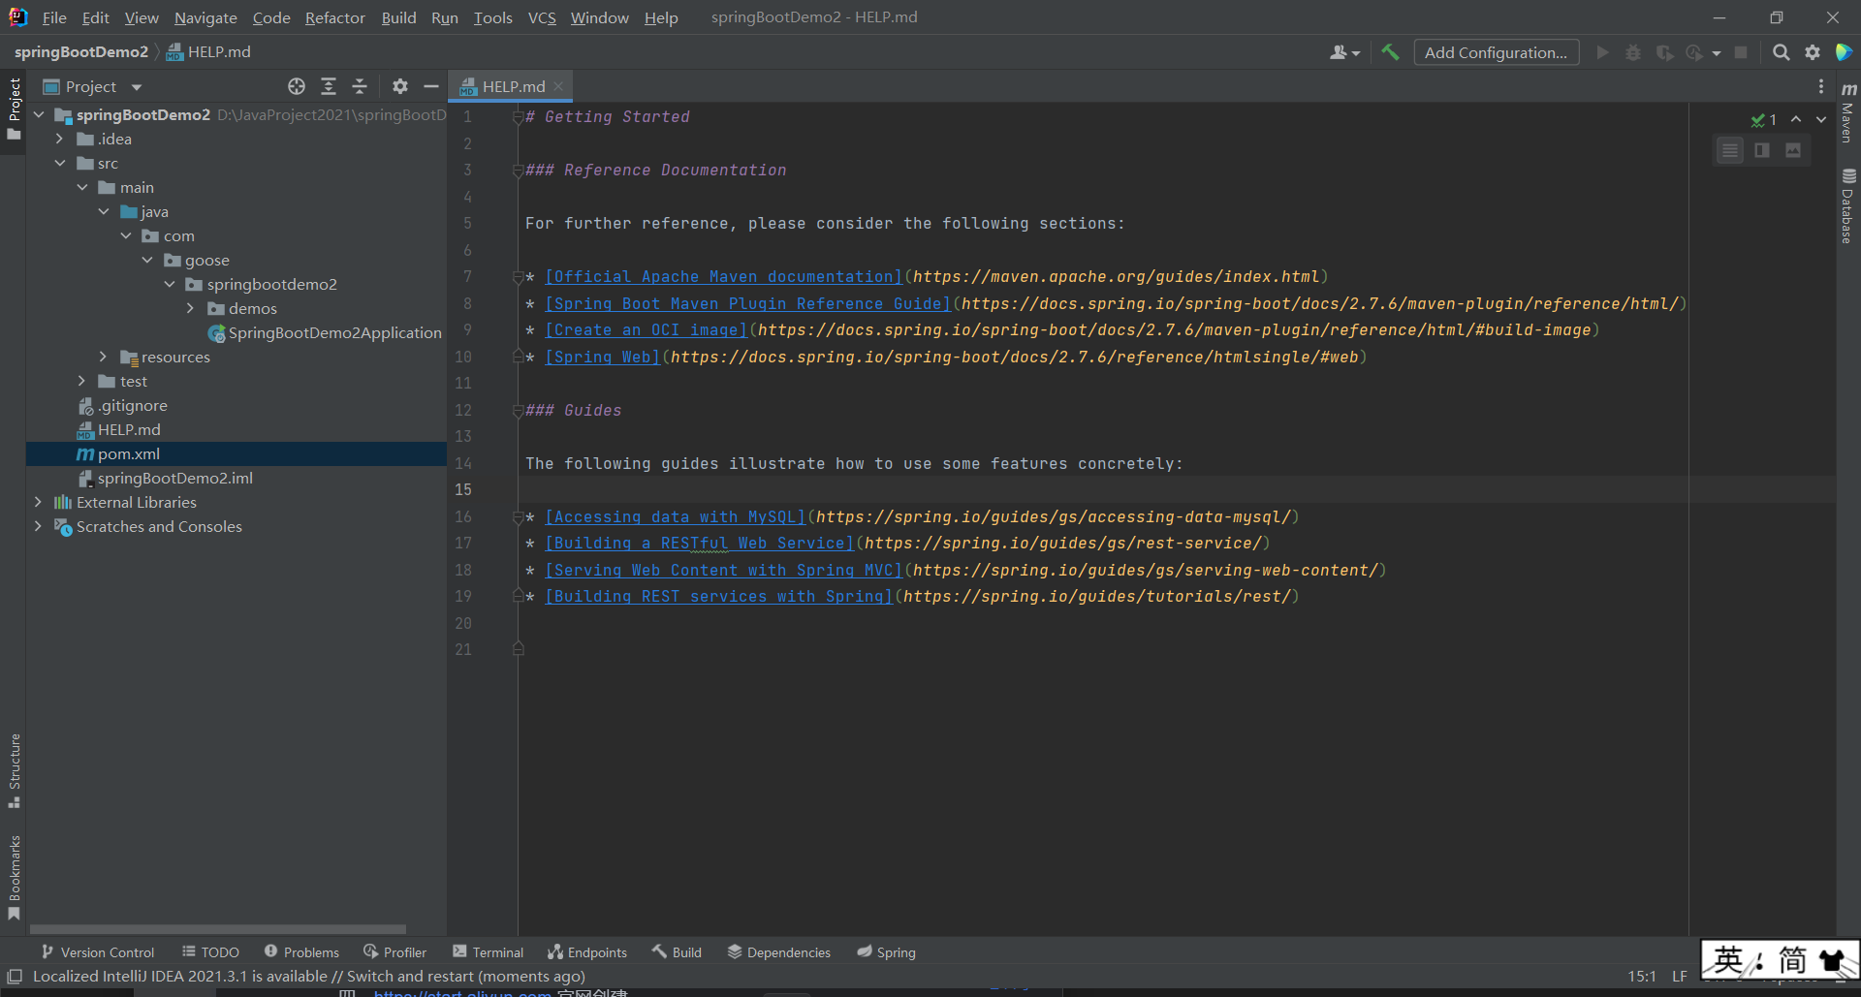Open the Spring tool window
This screenshot has height=997, width=1861.
[886, 952]
